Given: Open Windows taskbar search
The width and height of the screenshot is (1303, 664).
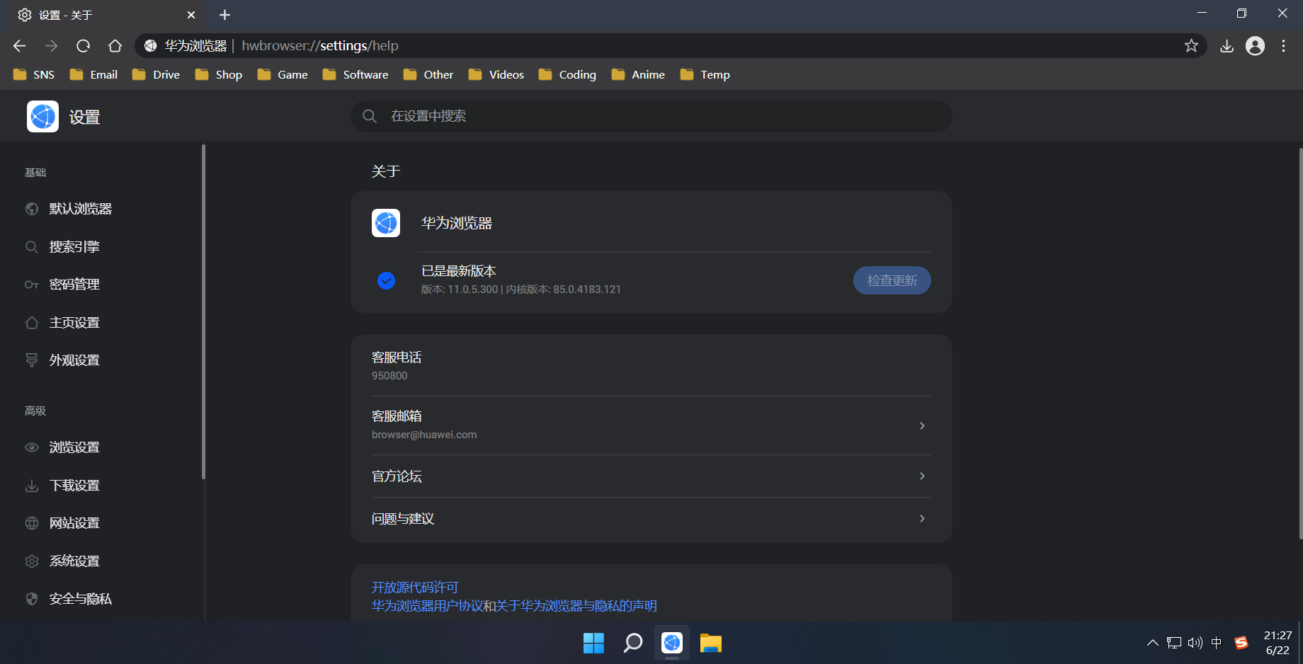Looking at the screenshot, I should tap(632, 643).
